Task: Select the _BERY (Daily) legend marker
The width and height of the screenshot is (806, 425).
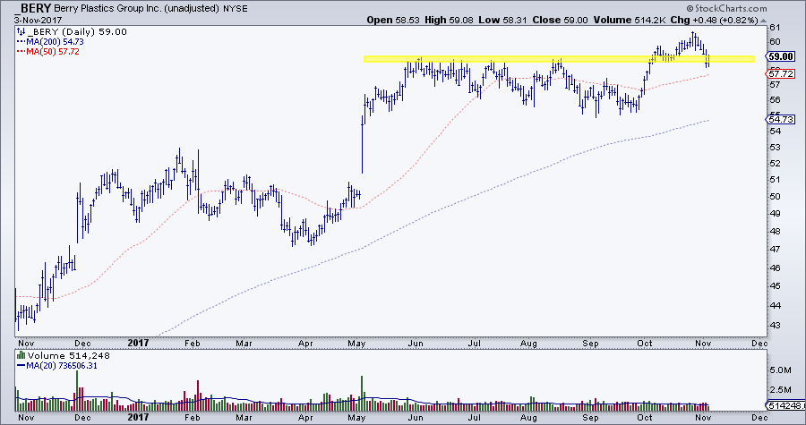Action: pyautogui.click(x=21, y=31)
